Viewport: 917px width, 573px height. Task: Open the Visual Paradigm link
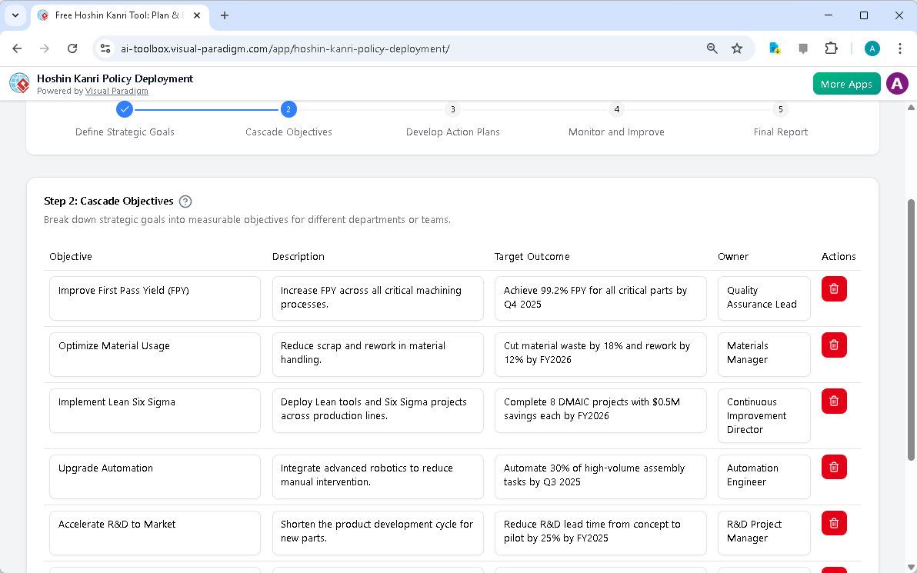coord(117,91)
